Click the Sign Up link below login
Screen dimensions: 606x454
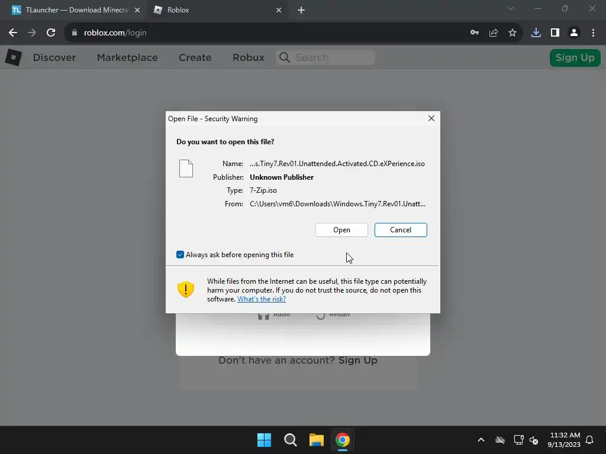[x=358, y=360]
